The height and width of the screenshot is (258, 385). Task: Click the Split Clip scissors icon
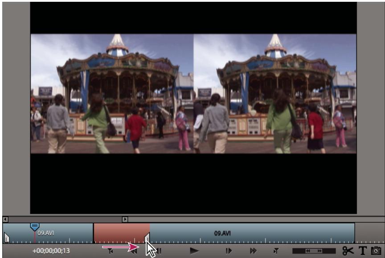pos(348,251)
